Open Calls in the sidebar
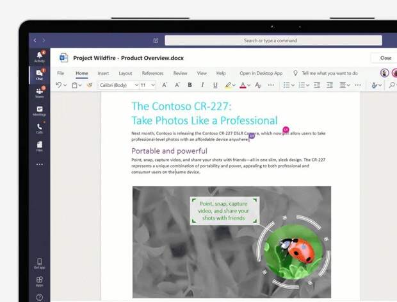The width and height of the screenshot is (397, 302). point(40,128)
